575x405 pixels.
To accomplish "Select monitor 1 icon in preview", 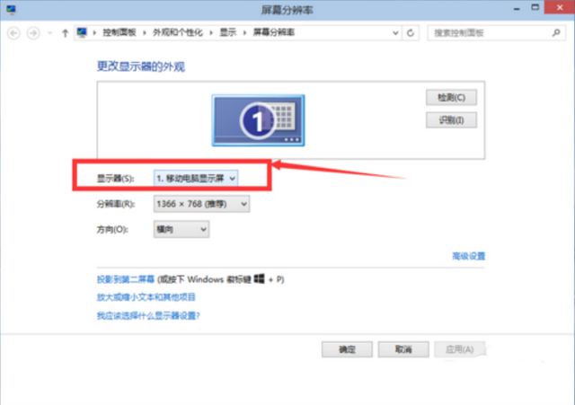I will [258, 119].
